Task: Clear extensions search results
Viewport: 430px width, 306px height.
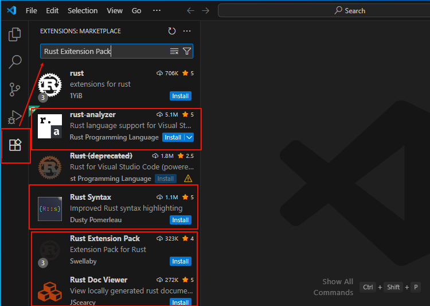Action: point(174,51)
